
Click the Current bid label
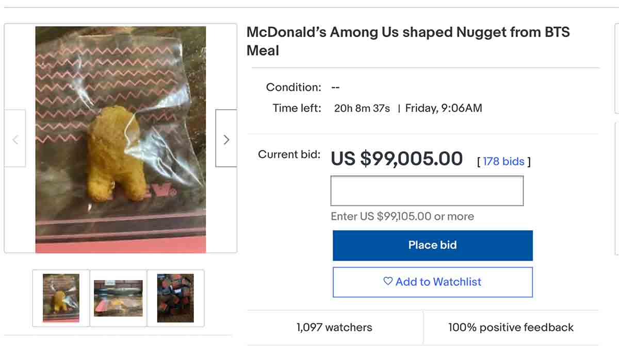tap(289, 154)
